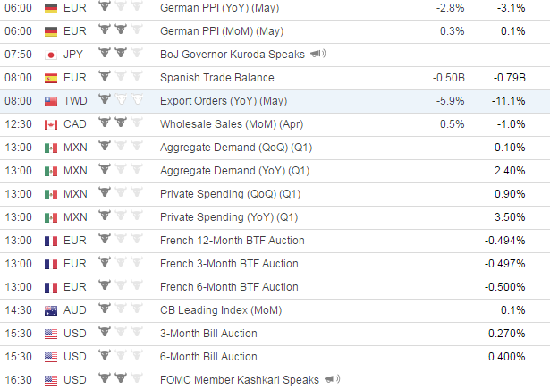Open FOMC Member Kashkari Speaks event

240,380
